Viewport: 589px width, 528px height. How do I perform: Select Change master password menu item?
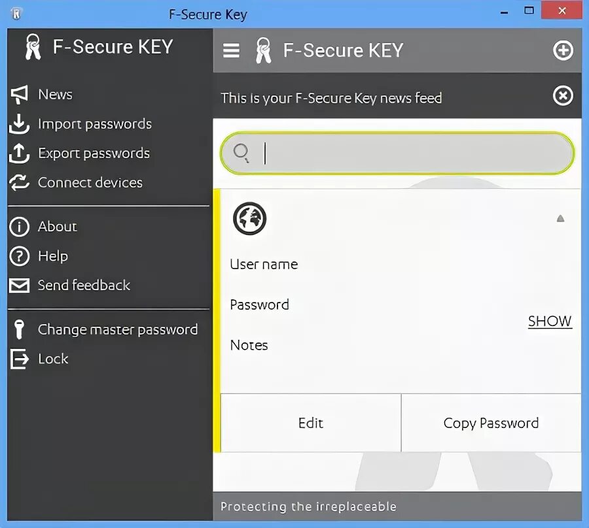[118, 330]
